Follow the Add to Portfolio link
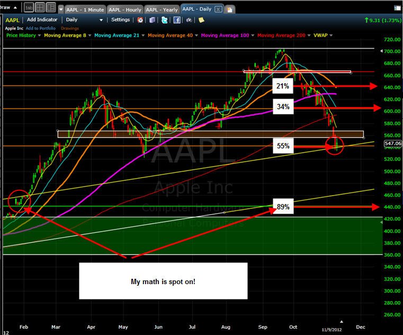Viewport: 403px width, 335px height. [x=41, y=28]
